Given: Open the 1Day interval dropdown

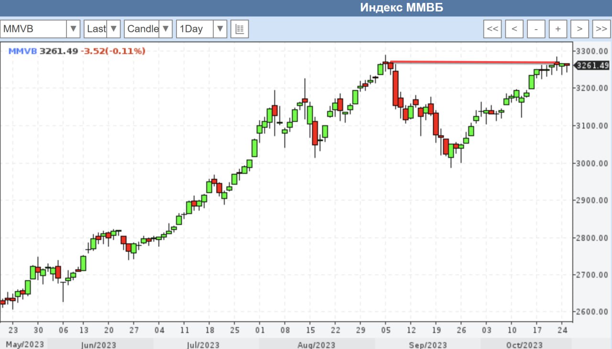Looking at the screenshot, I should [x=201, y=29].
